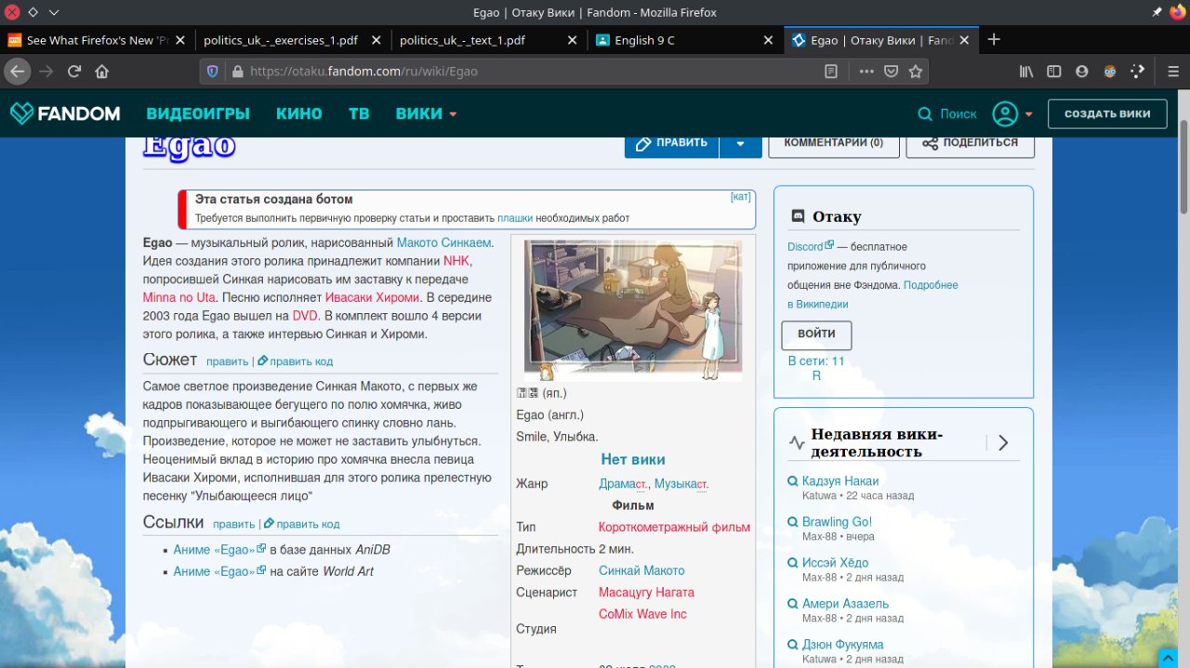This screenshot has height=668, width=1190.
Task: Open Ивасаки Хироми link
Action: point(370,298)
